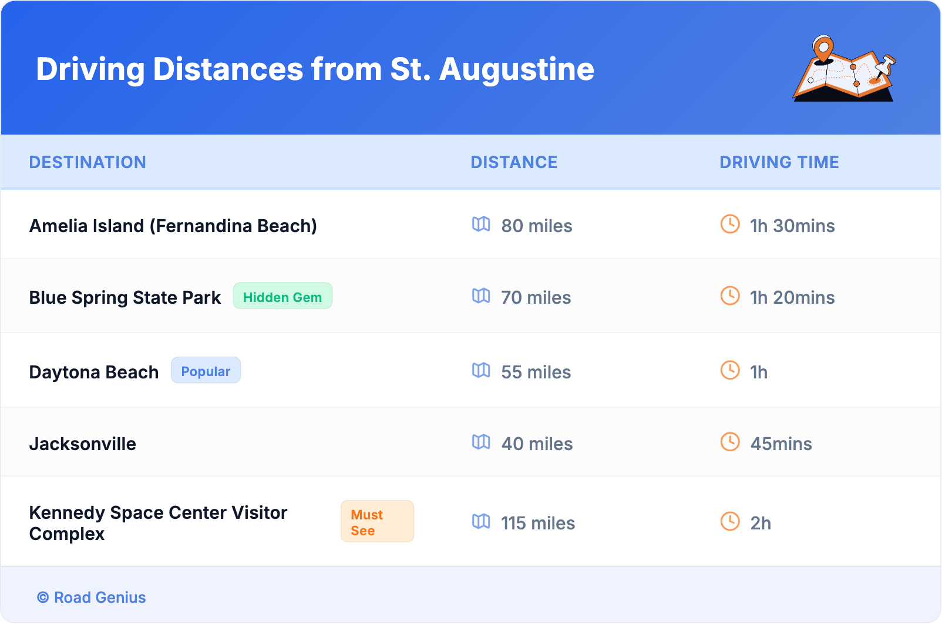Click map icon beside 115 miles

[x=481, y=522]
